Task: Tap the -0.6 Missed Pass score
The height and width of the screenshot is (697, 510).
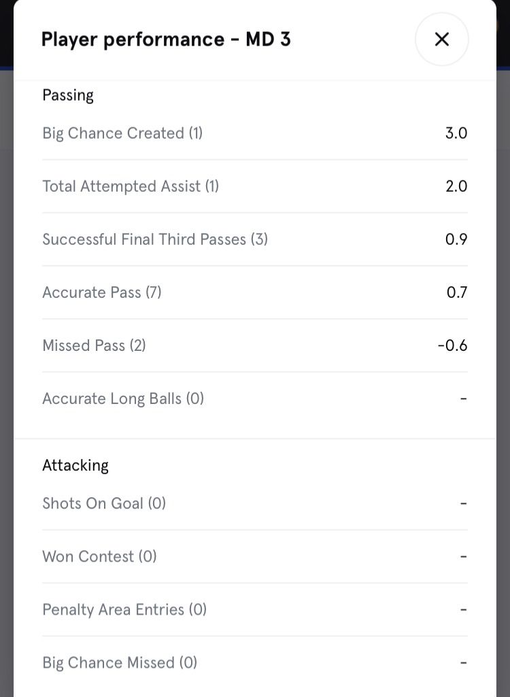Action: tap(452, 345)
